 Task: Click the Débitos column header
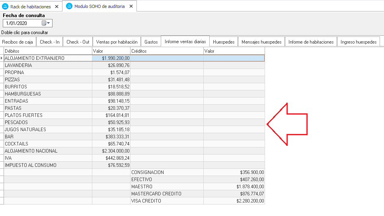(48, 51)
